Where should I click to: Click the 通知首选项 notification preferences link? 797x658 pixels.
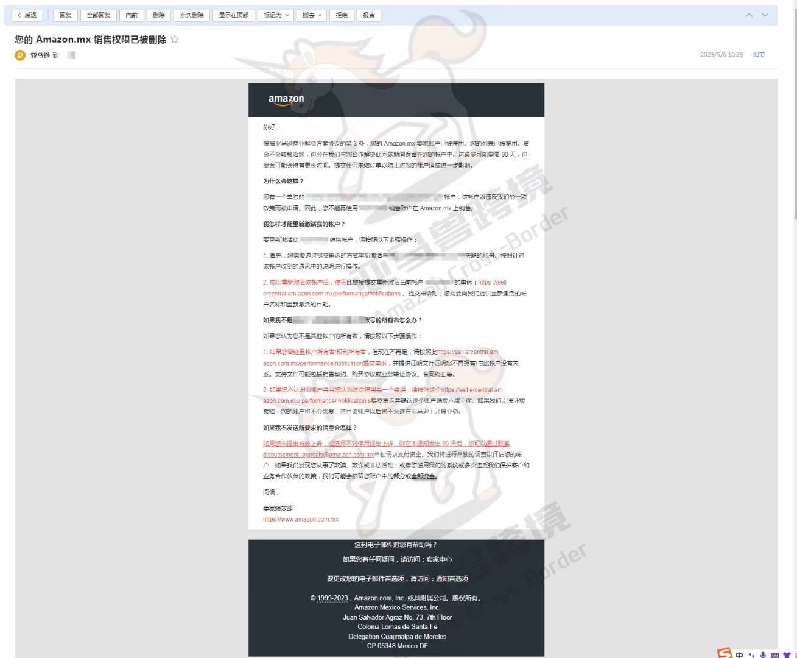pyautogui.click(x=452, y=579)
